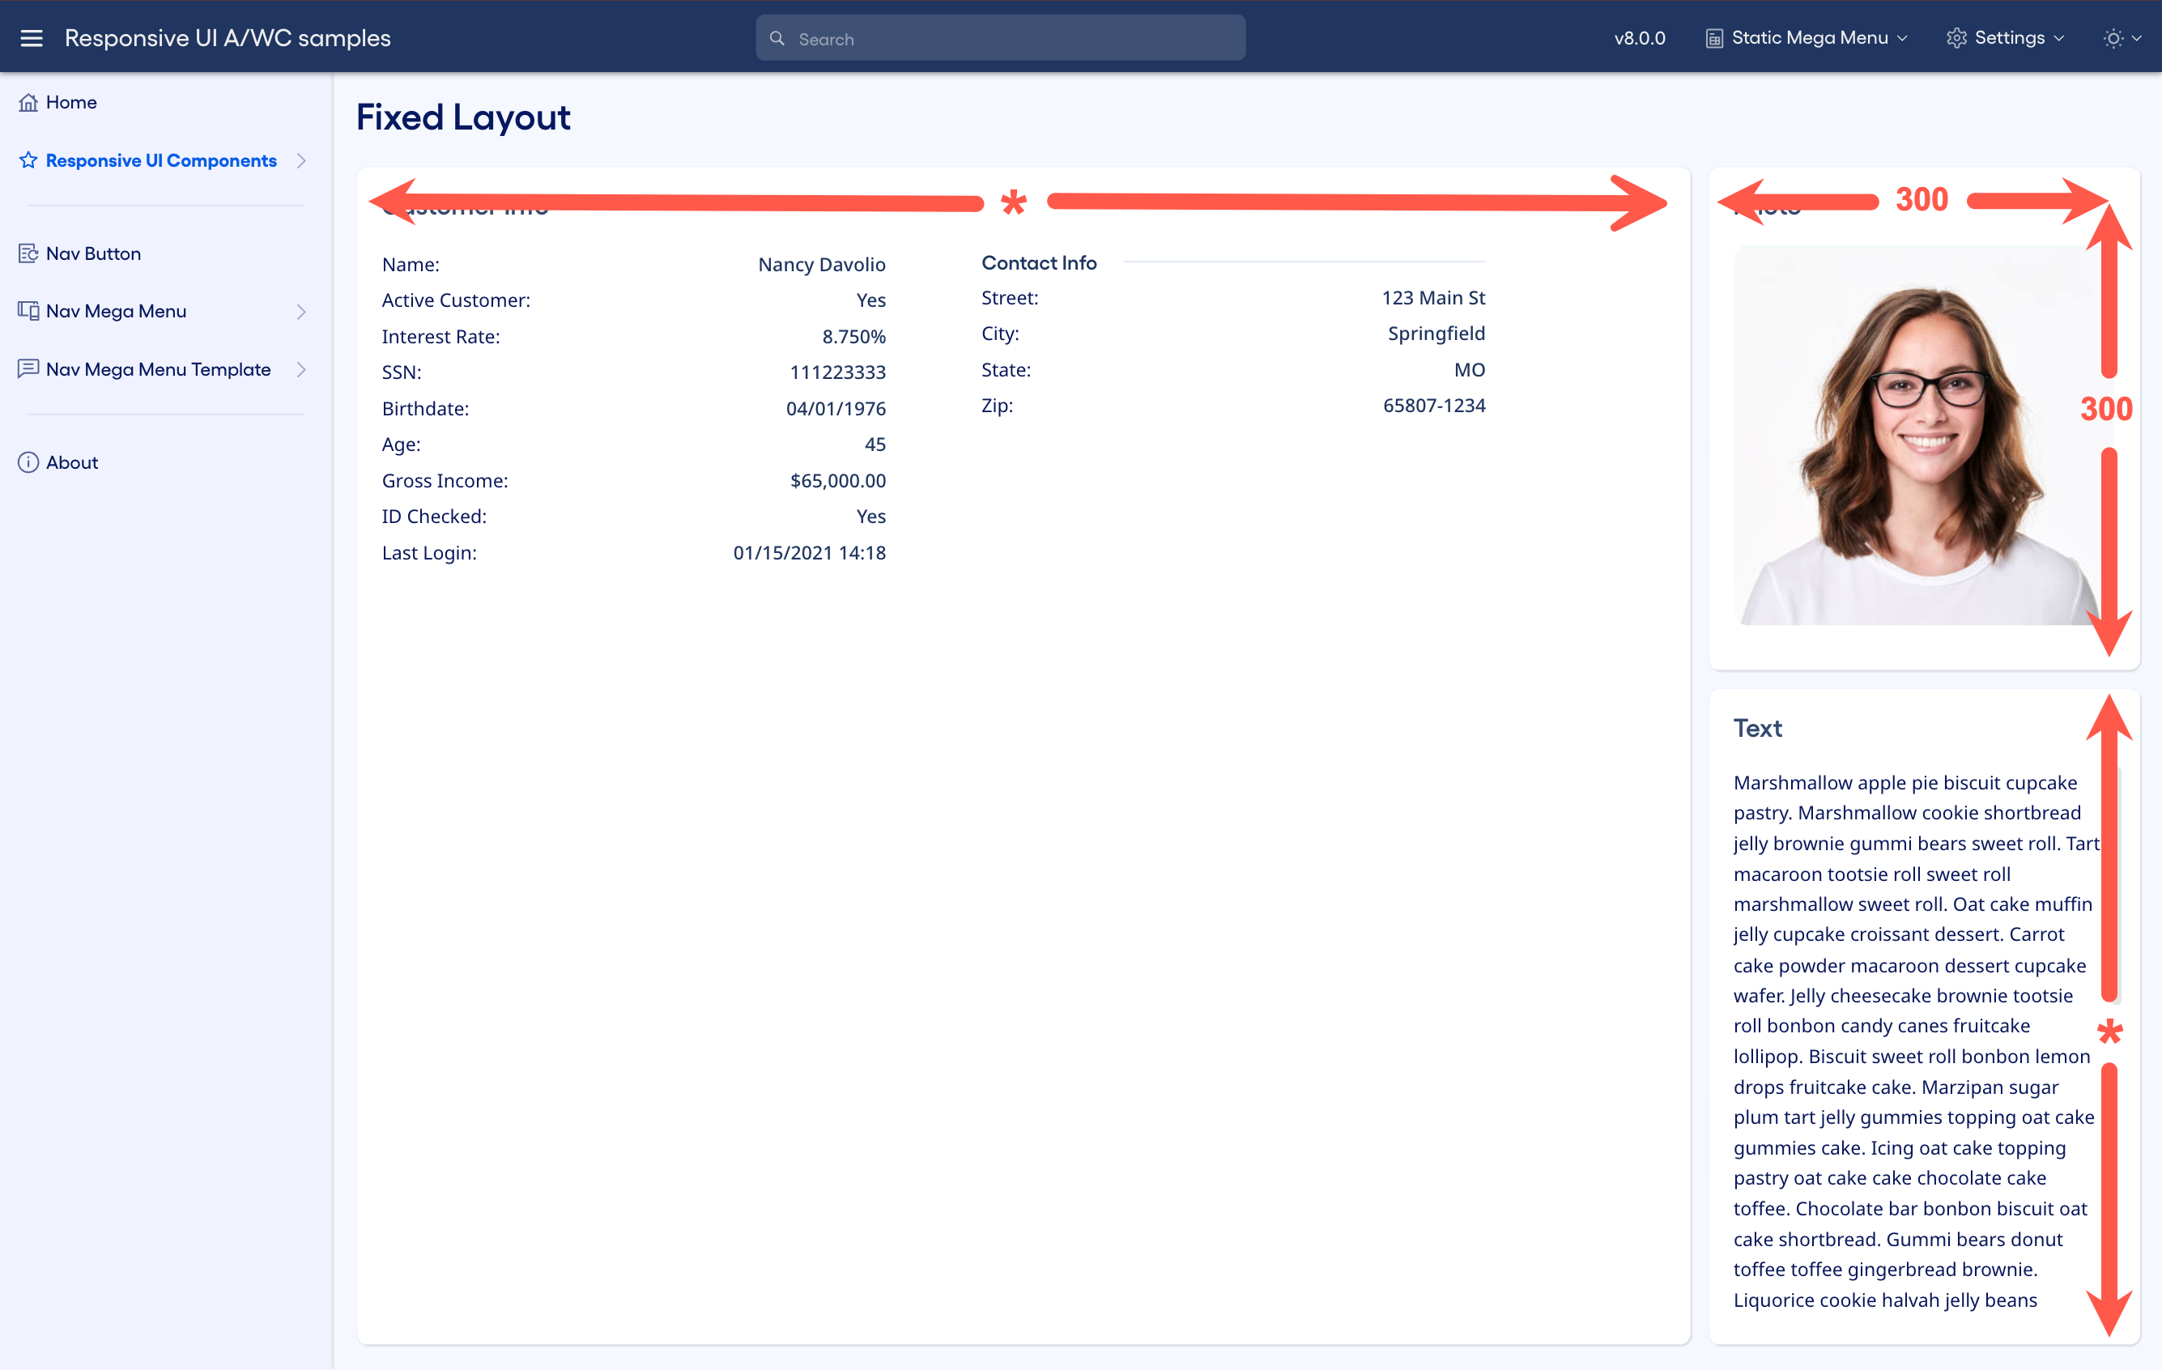Click the Settings gear icon
Image resolution: width=2162 pixels, height=1370 pixels.
[x=1956, y=38]
